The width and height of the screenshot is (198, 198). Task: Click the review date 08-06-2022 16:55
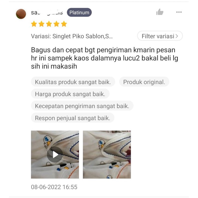(x=54, y=187)
